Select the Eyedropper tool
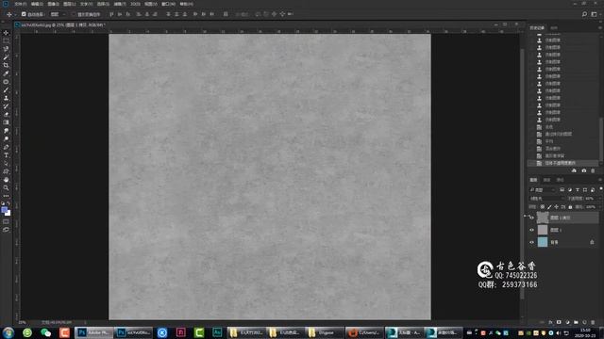The width and height of the screenshot is (604, 339). [6, 73]
